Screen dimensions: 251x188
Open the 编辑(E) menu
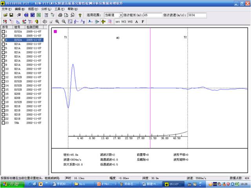(20, 9)
